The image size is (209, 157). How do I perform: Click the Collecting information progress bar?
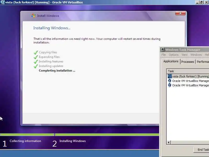point(27,134)
